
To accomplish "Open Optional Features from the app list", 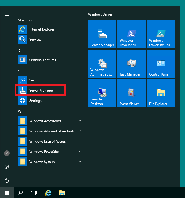I will coord(50,60).
